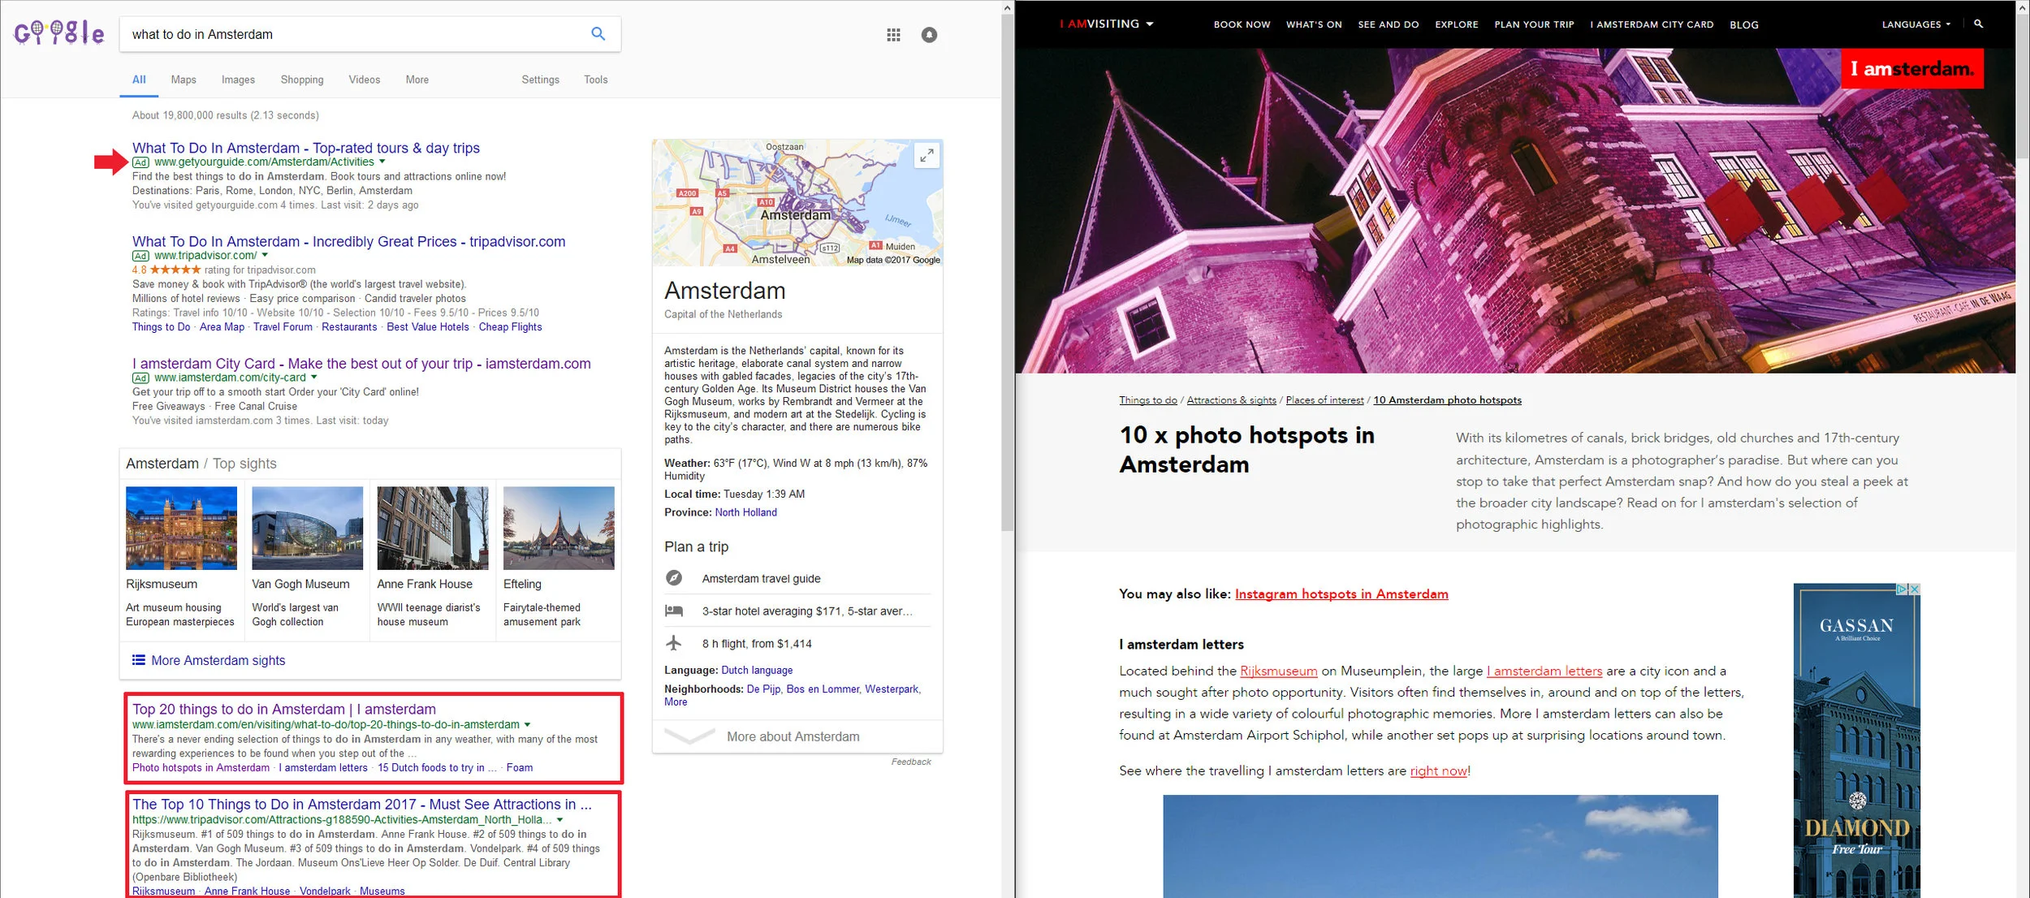The height and width of the screenshot is (898, 2030).
Task: Switch to the Maps search tab
Action: coord(184,80)
